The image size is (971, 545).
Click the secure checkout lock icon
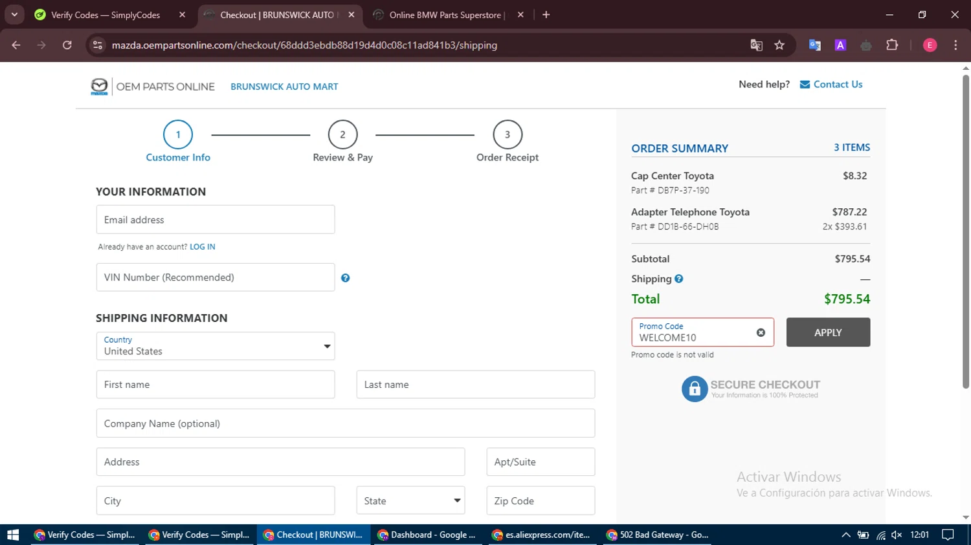tap(695, 389)
